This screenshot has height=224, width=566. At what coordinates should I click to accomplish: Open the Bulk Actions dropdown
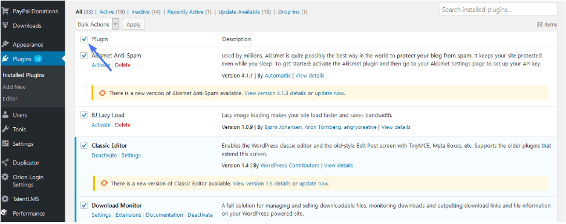click(97, 24)
